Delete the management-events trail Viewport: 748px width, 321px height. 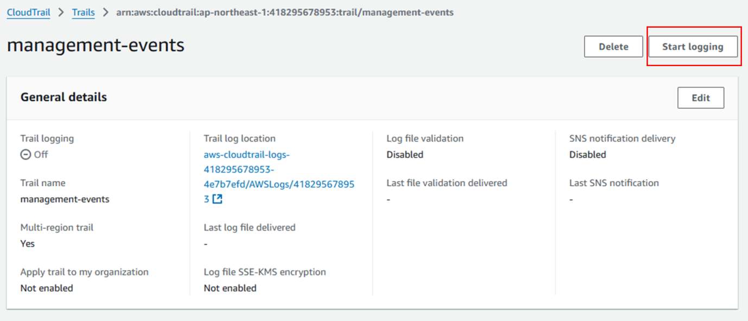coord(613,47)
